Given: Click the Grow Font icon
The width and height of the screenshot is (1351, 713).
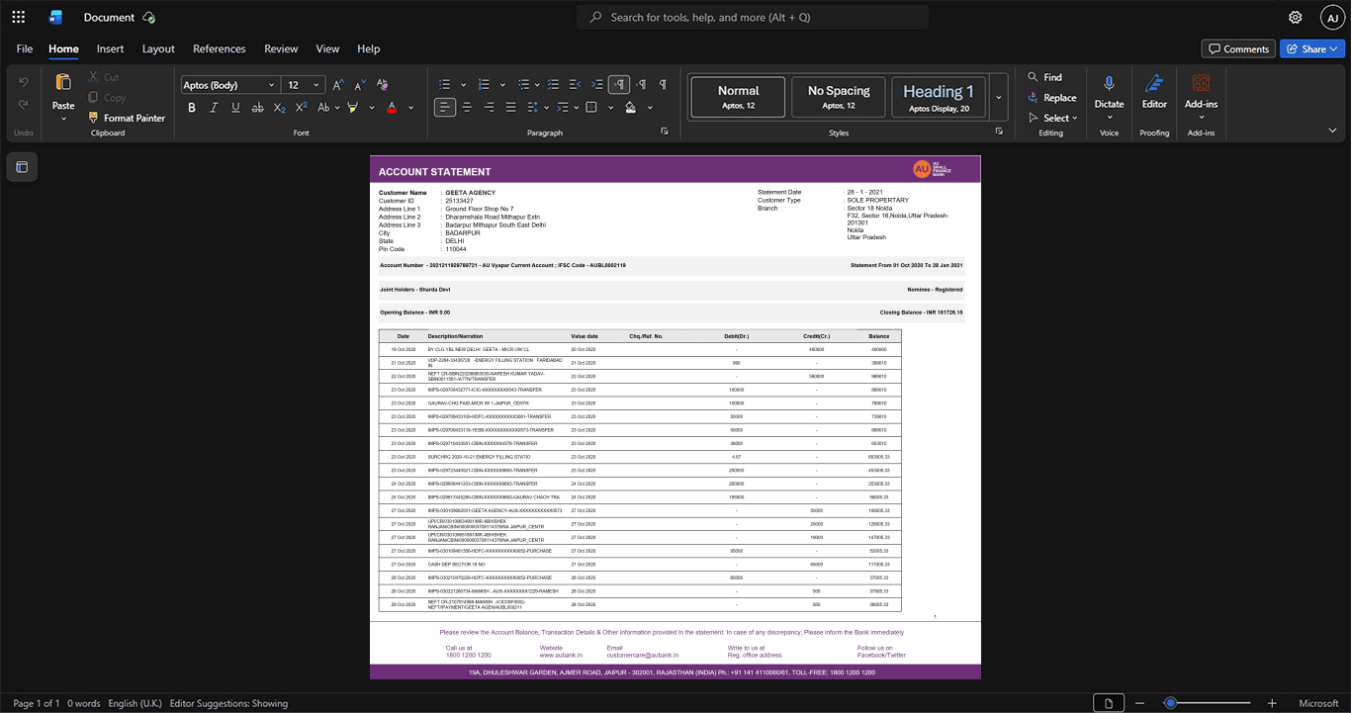Looking at the screenshot, I should [338, 85].
